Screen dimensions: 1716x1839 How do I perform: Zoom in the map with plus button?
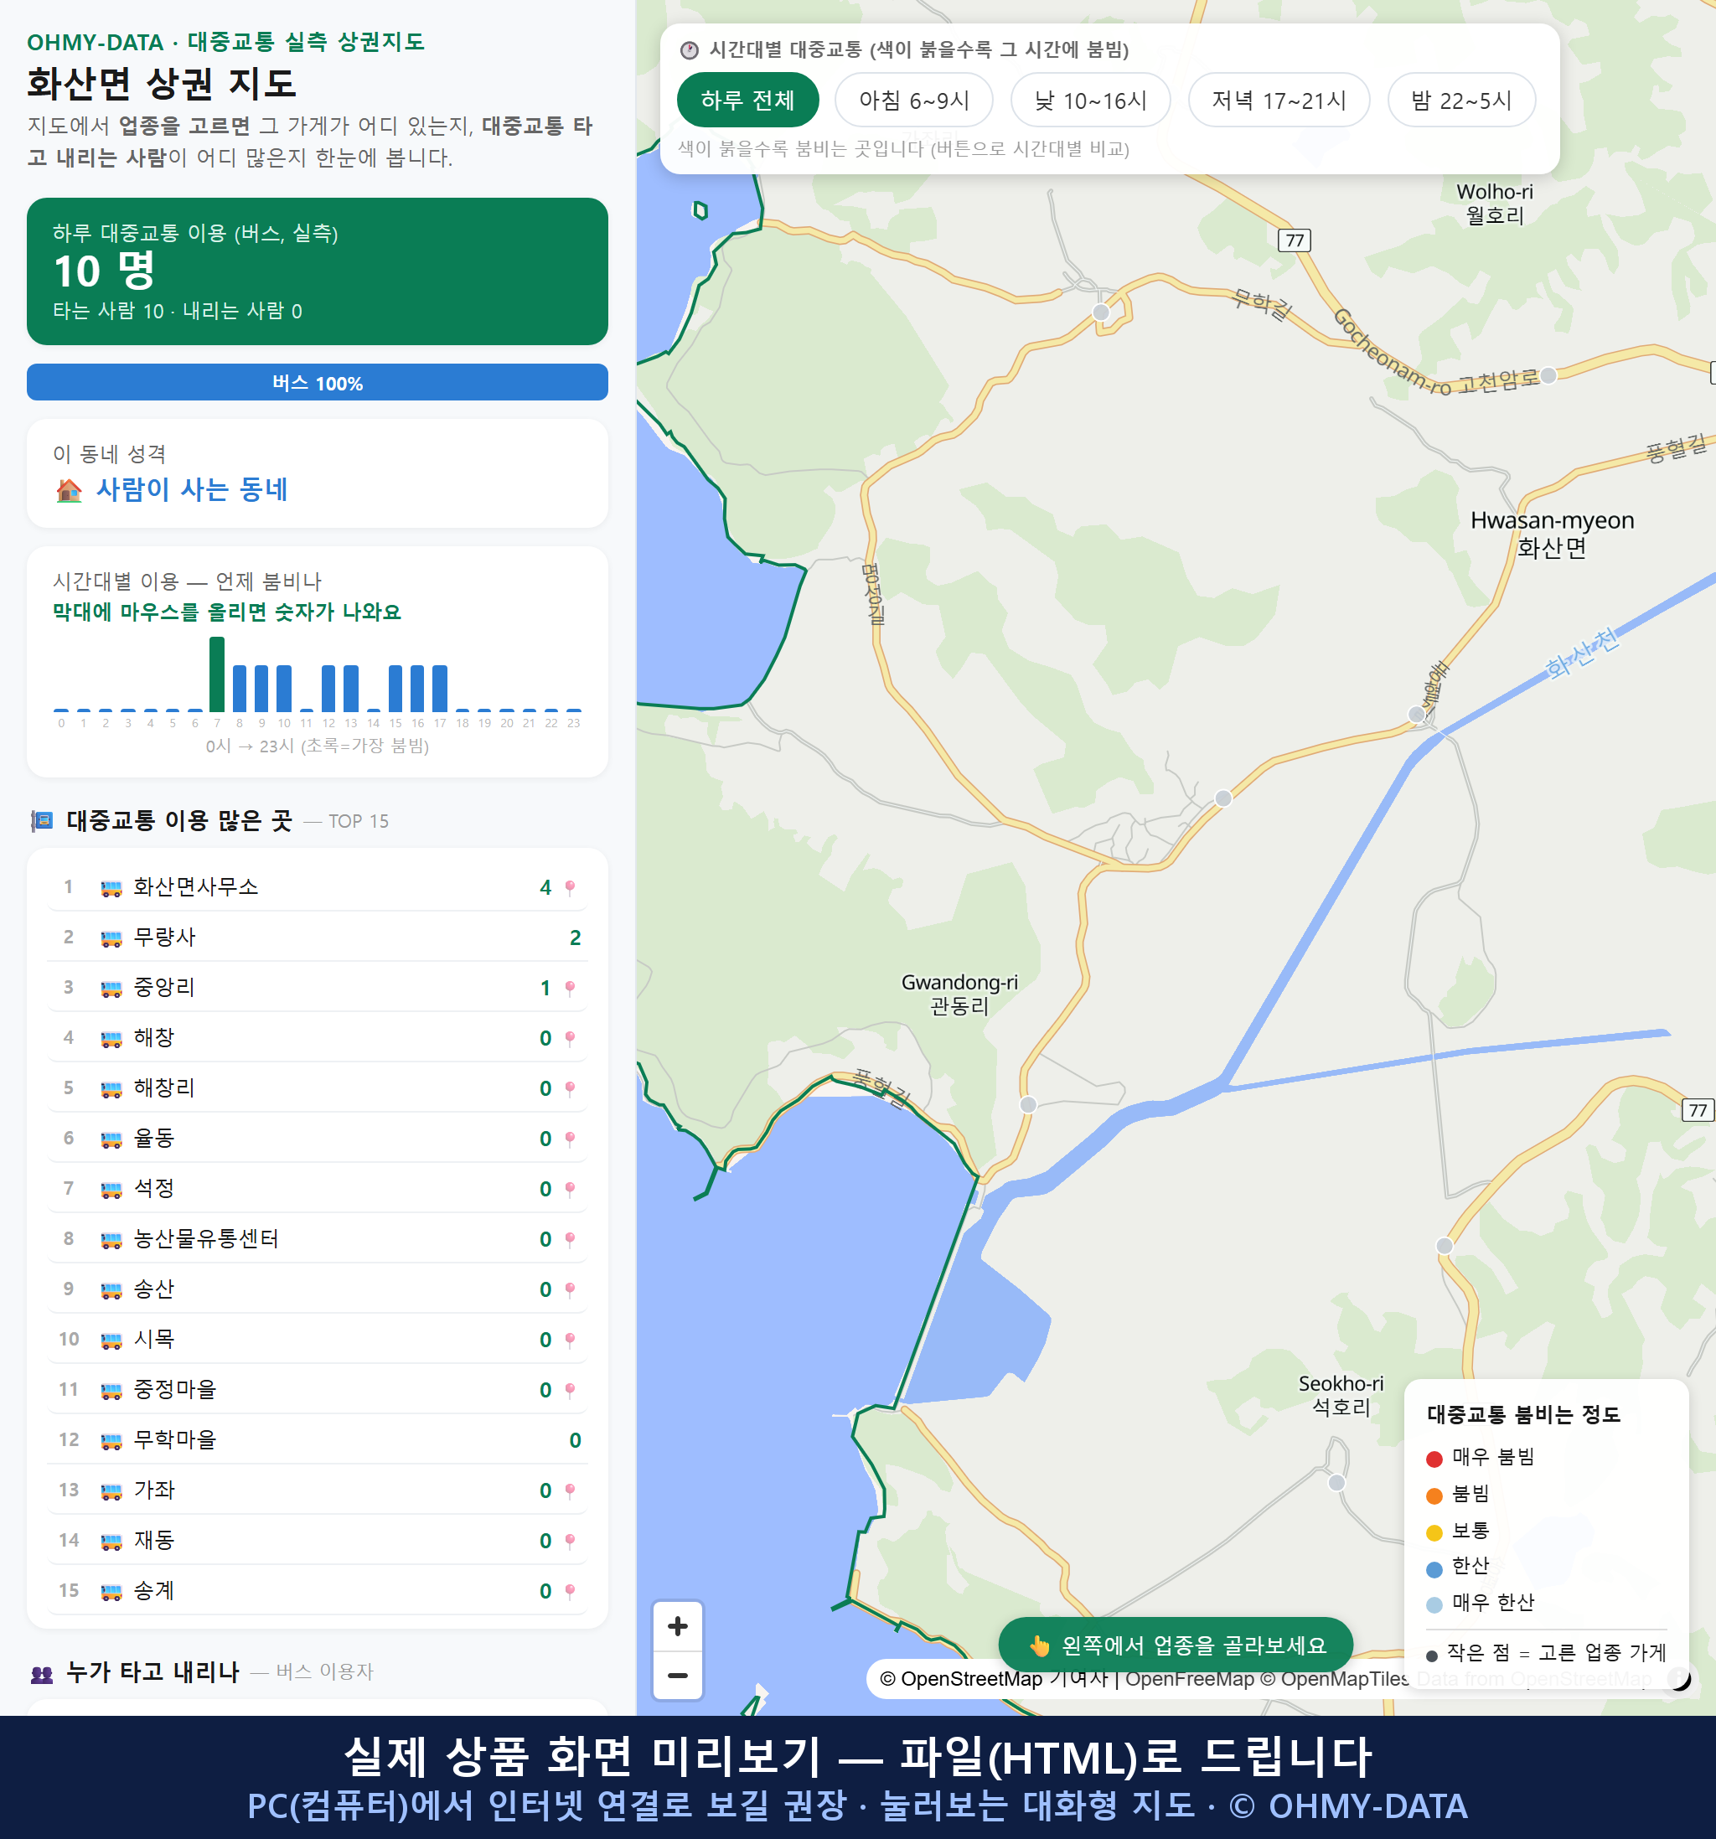point(677,1626)
